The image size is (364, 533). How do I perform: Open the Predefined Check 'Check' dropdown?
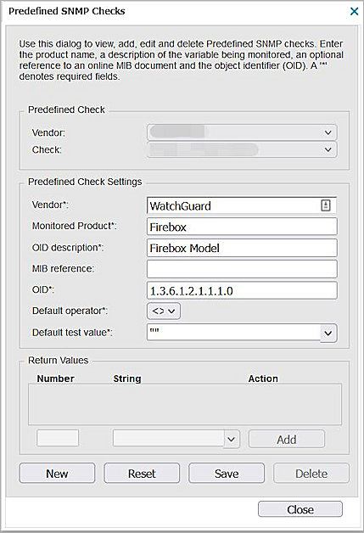(x=242, y=149)
